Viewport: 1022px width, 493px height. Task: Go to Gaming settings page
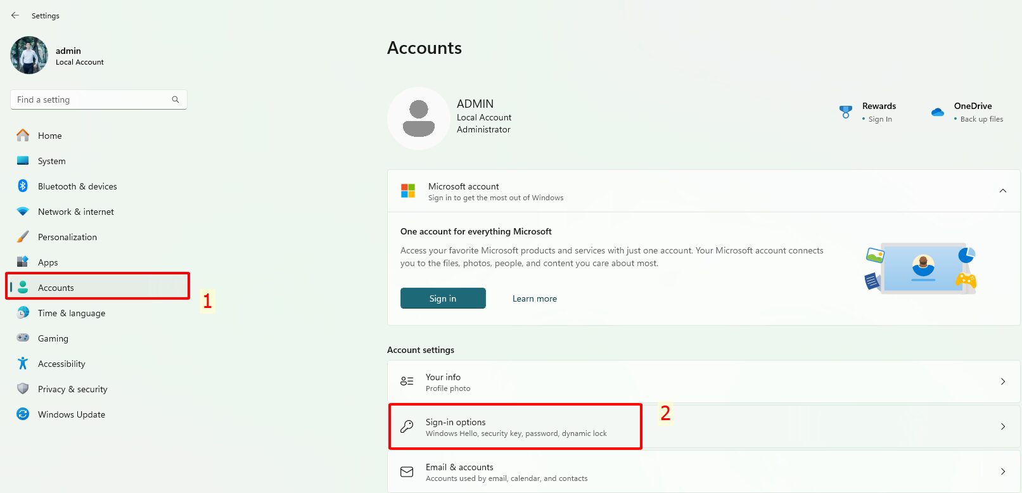pyautogui.click(x=53, y=338)
